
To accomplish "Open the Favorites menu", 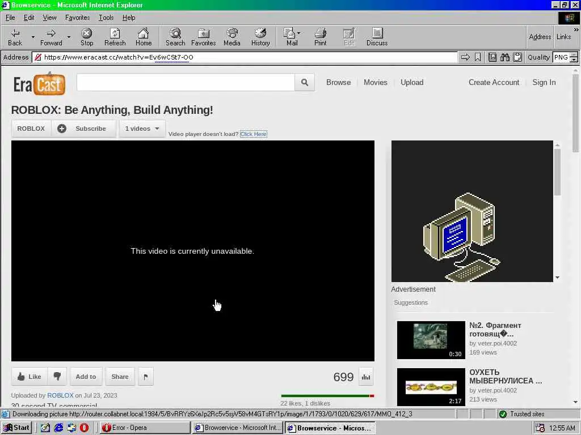I will [x=77, y=18].
